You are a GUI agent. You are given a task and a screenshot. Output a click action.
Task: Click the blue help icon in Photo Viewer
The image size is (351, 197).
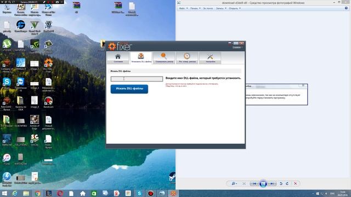tap(346, 8)
